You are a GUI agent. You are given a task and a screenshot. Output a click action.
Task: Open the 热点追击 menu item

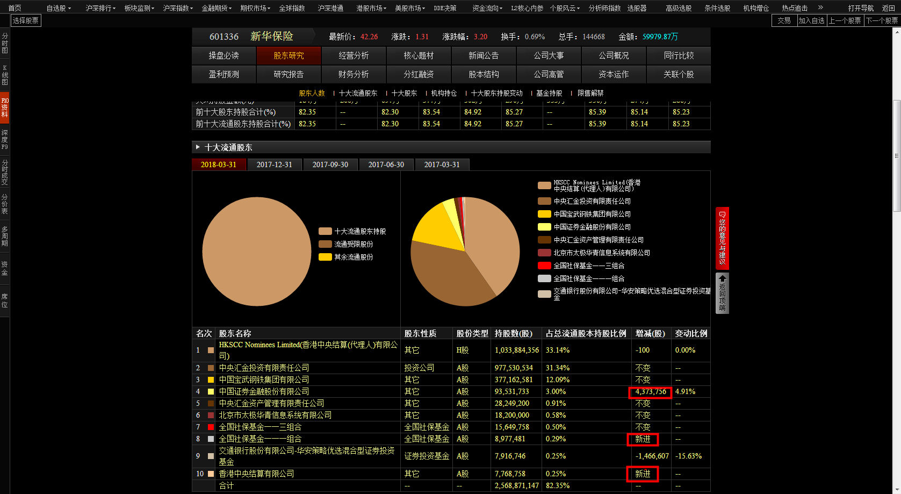pyautogui.click(x=795, y=8)
